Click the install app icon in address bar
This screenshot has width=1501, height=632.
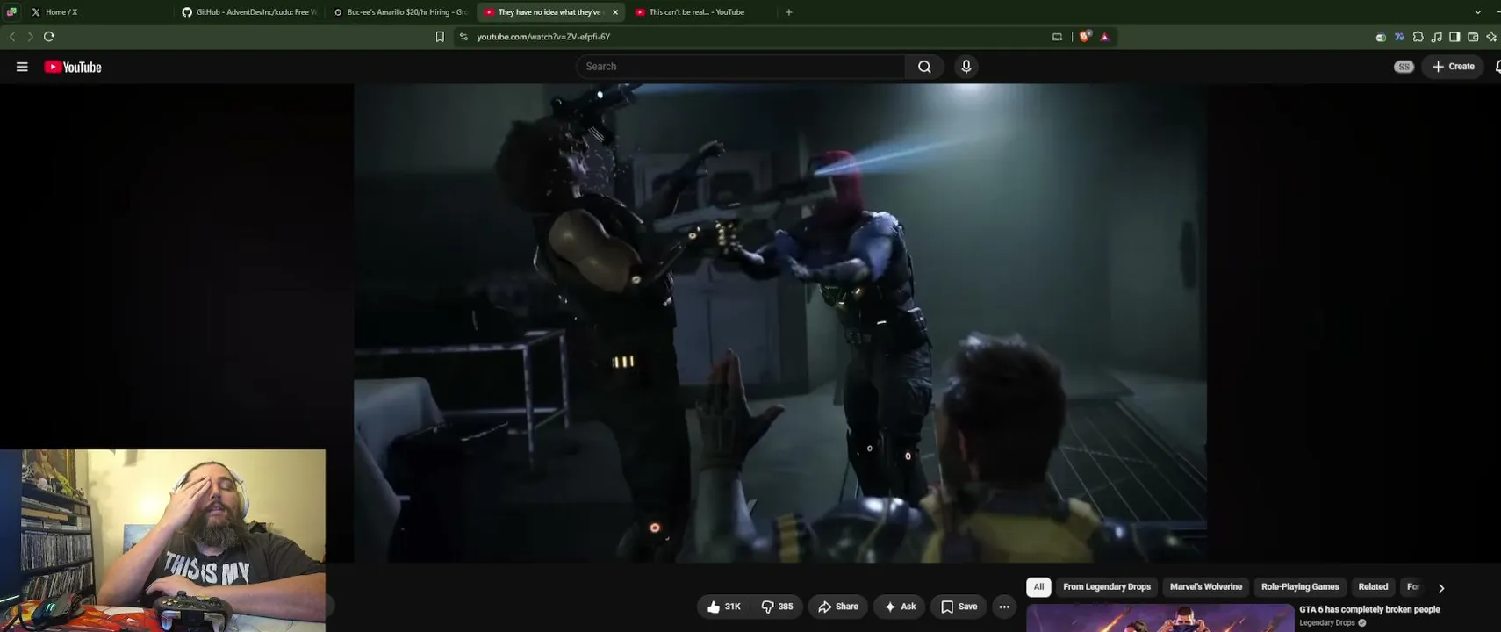pyautogui.click(x=1057, y=37)
